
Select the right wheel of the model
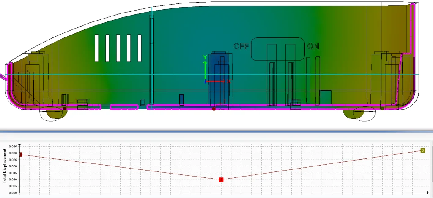pos(354,114)
